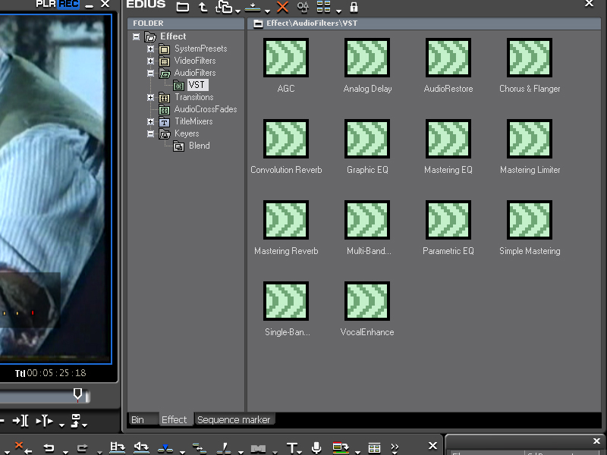Click the create title T icon
607x455 pixels.
(291, 447)
